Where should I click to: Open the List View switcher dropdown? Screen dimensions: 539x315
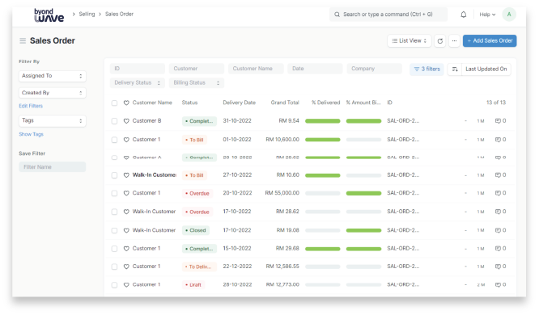click(x=409, y=41)
